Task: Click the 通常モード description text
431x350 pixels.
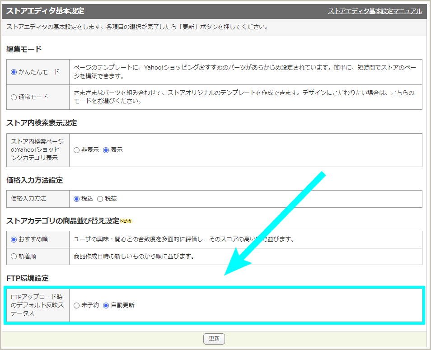Action: [244, 97]
